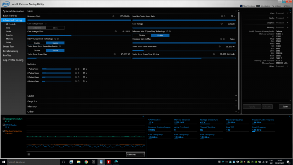Enable Turbo Boost Short Power Max Enable option

tap(55, 51)
